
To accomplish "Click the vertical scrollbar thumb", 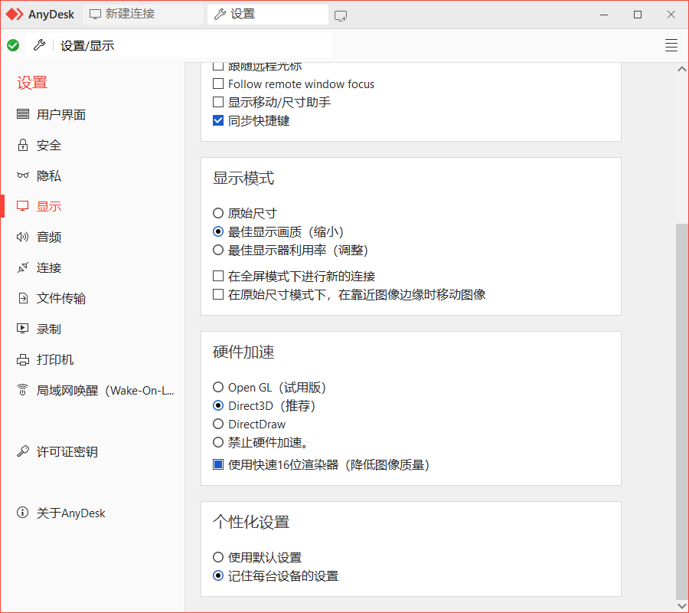I will pos(681,411).
